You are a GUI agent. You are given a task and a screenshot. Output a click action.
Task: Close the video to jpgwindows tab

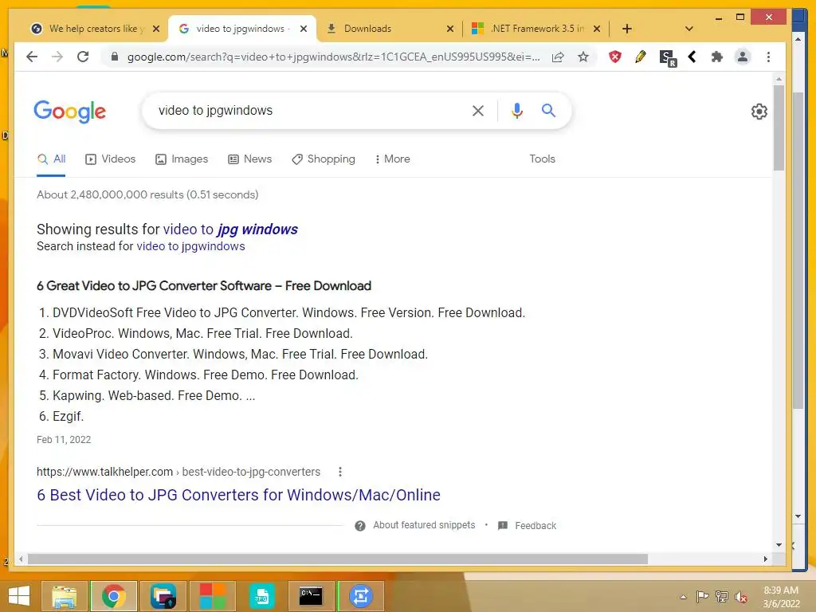click(304, 29)
